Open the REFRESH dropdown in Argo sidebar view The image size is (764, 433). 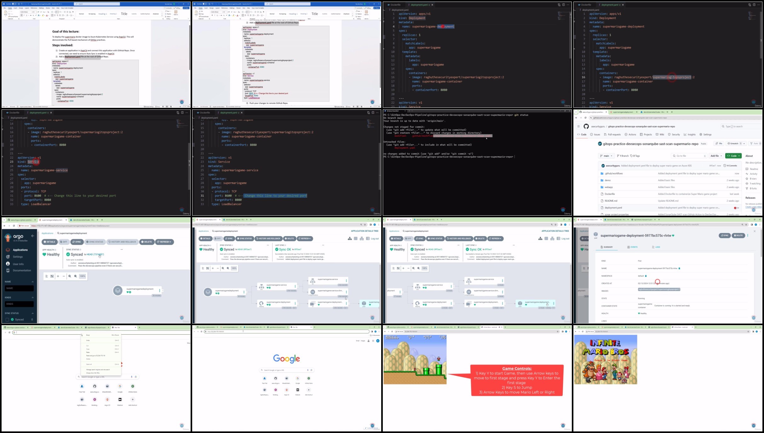pyautogui.click(x=164, y=242)
